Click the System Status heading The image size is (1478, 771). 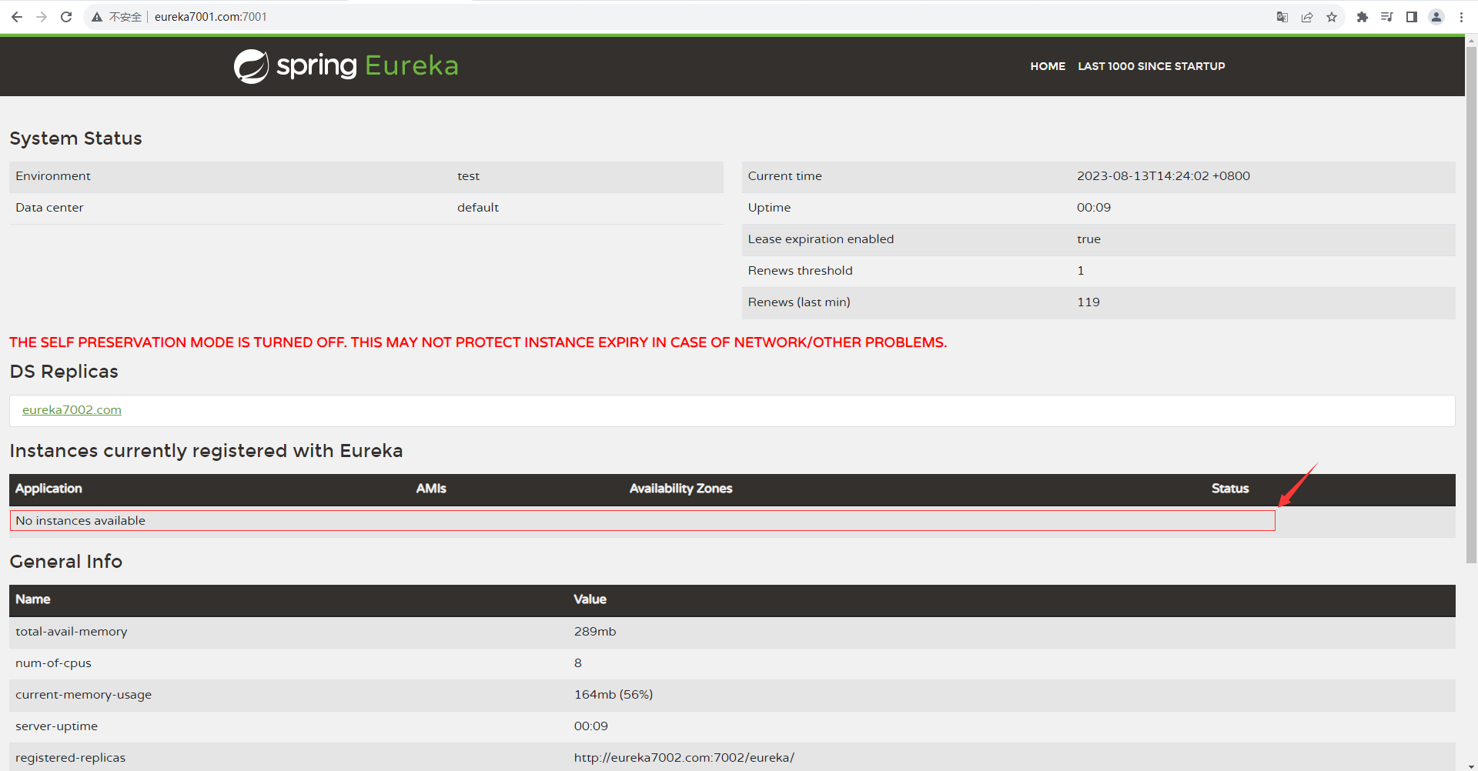pyautogui.click(x=75, y=139)
